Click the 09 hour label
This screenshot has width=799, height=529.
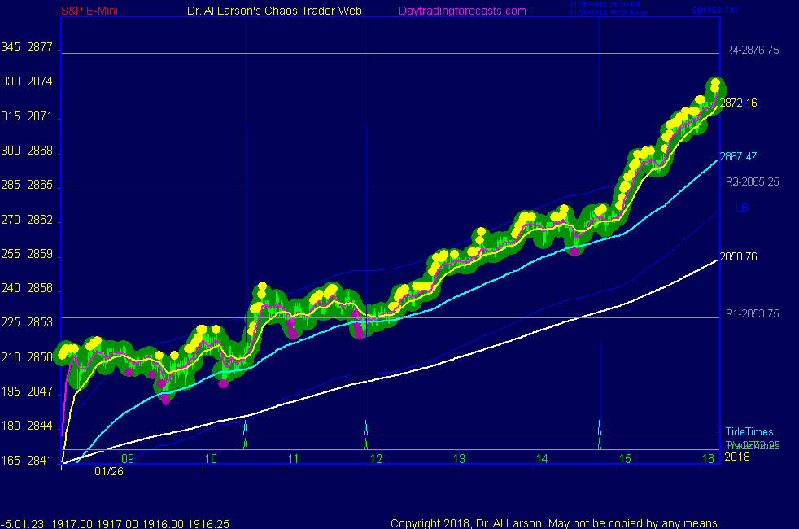coord(128,459)
